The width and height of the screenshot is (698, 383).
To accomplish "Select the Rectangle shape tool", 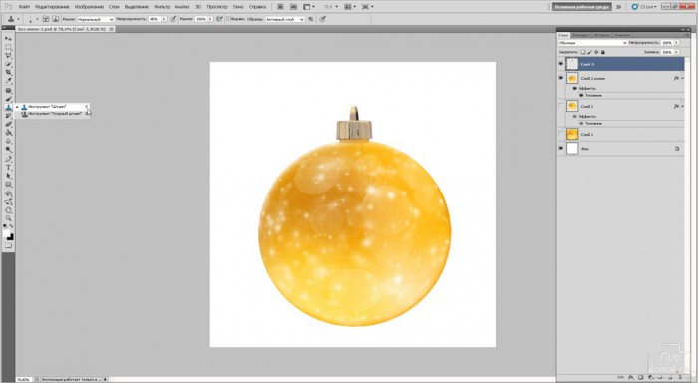I will 8,185.
